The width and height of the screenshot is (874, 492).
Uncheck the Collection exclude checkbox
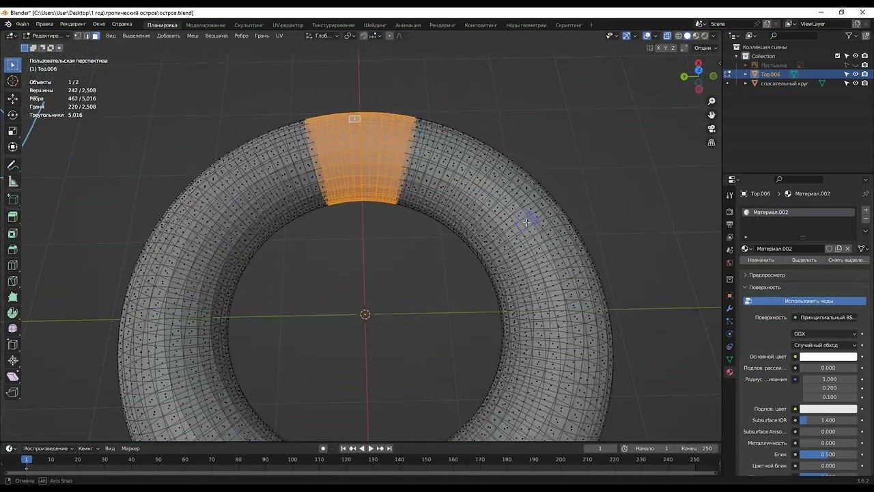pyautogui.click(x=837, y=56)
